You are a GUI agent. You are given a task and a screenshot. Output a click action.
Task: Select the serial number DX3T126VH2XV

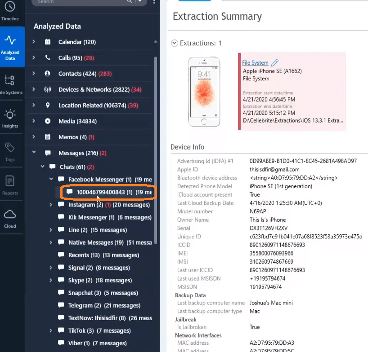tap(269, 228)
